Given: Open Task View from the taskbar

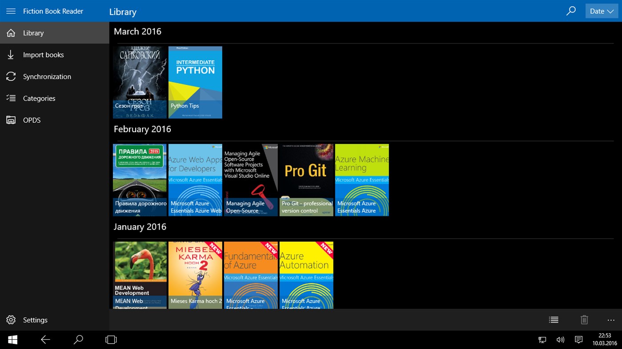Looking at the screenshot, I should pos(111,339).
